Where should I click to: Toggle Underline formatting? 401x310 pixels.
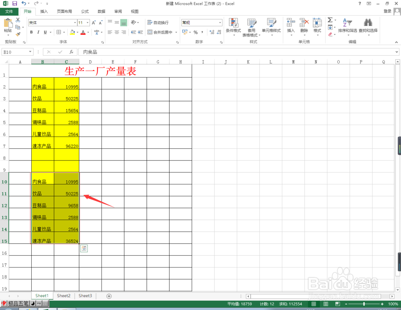[x=45, y=32]
